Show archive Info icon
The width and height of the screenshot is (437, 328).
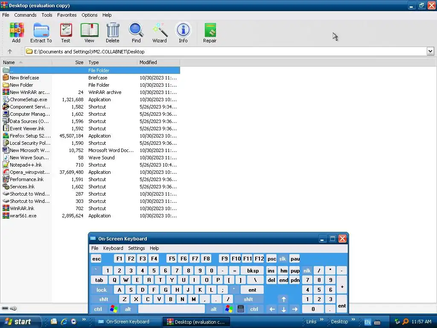click(183, 30)
